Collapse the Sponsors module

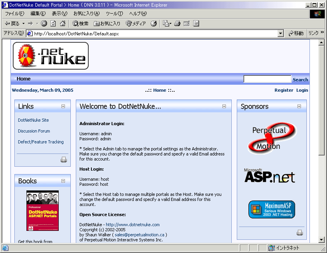click(x=299, y=106)
